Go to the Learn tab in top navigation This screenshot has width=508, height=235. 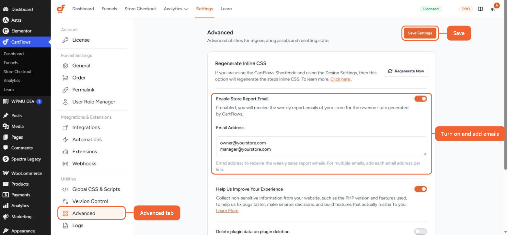point(226,9)
